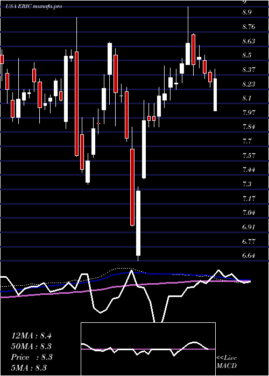Select the 7.3 price axis label
The image size is (269, 376).
point(246,184)
